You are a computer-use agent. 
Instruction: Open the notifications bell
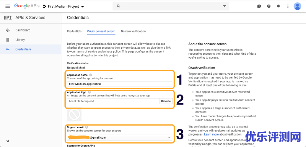point(278,6)
